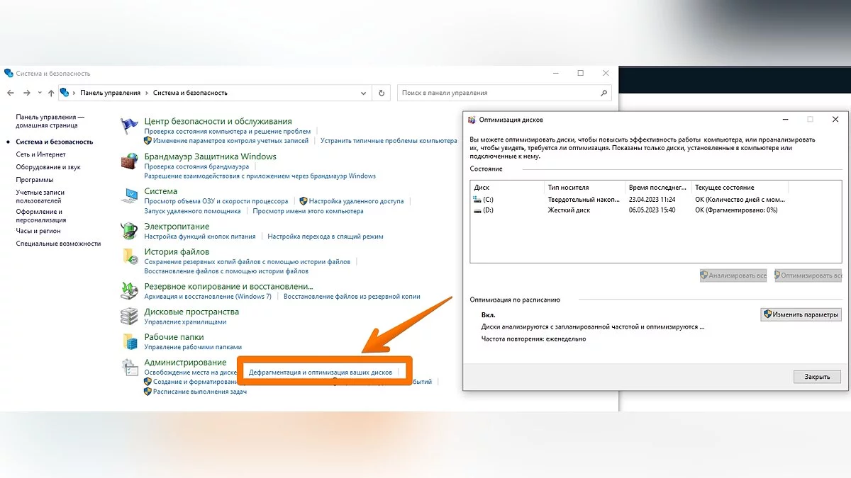Click the Work Folders icon
The height and width of the screenshot is (478, 851).
(129, 341)
